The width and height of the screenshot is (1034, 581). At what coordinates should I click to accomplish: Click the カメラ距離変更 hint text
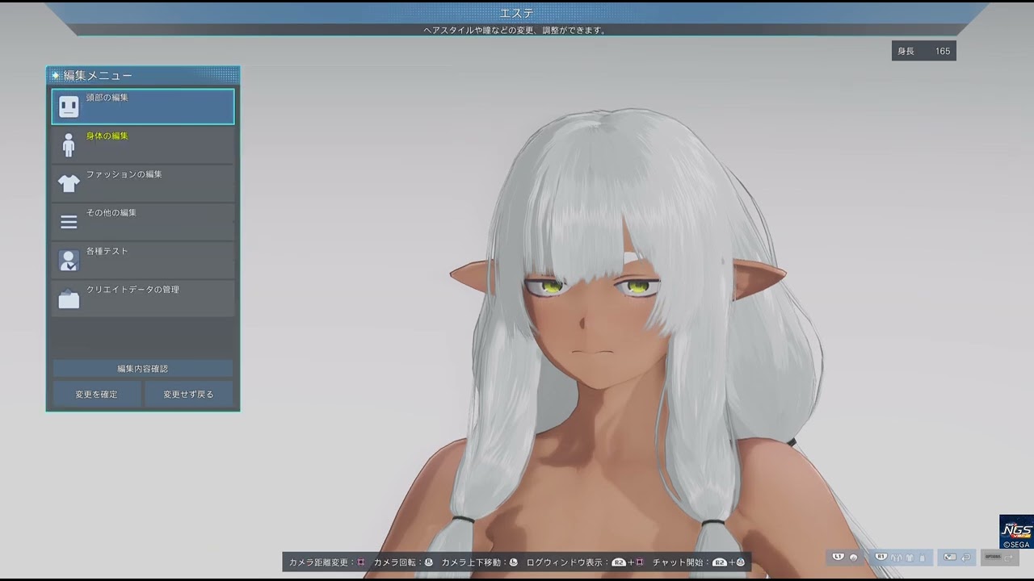coord(319,562)
